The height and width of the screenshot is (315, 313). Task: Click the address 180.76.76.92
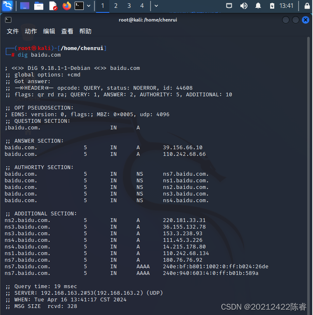click(183, 260)
